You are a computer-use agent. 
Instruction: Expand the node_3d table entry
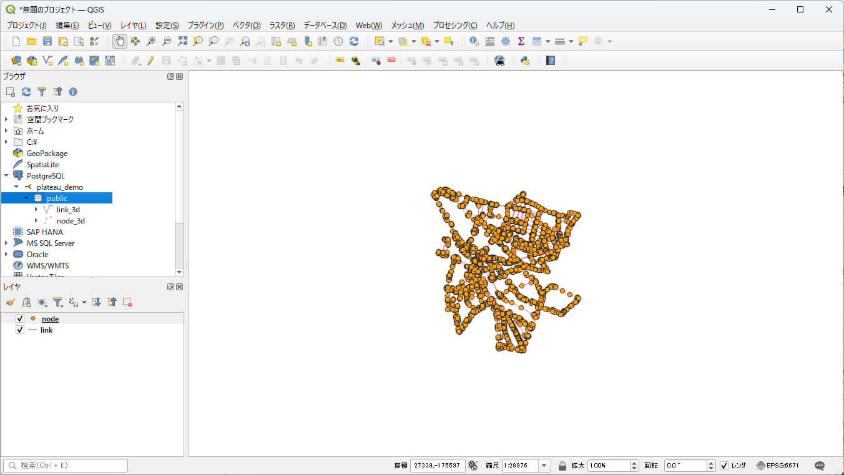pyautogui.click(x=36, y=220)
